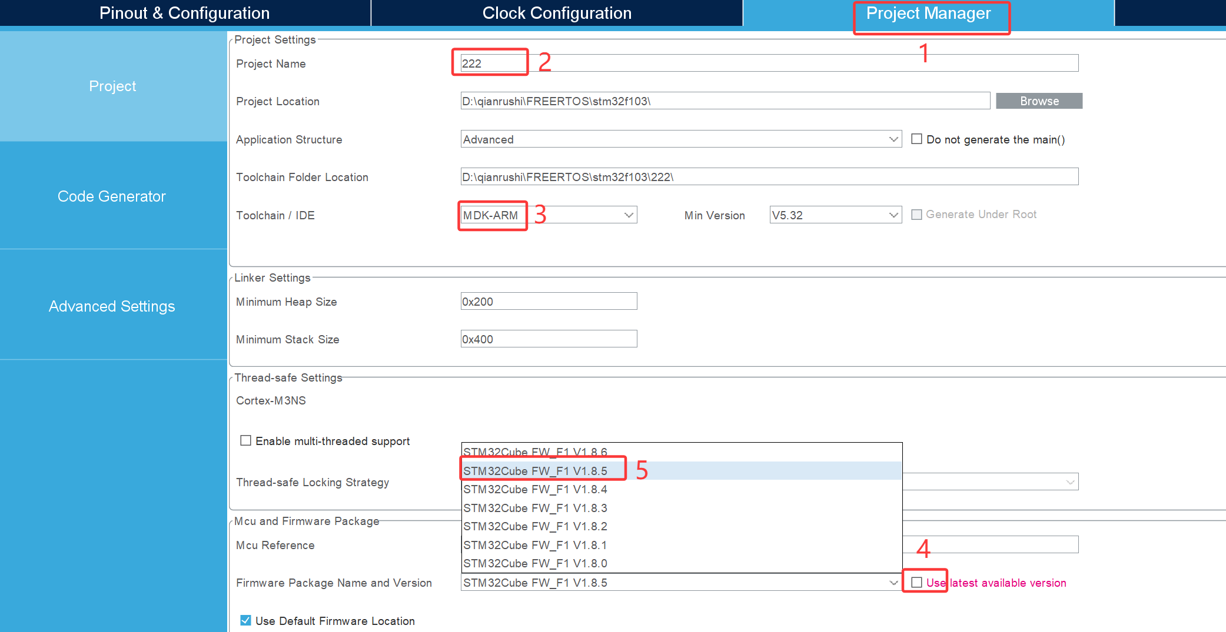Select STM32Cube FW_F1 V1.8.1 in list
Viewport: 1226px width, 632px height.
pos(682,544)
